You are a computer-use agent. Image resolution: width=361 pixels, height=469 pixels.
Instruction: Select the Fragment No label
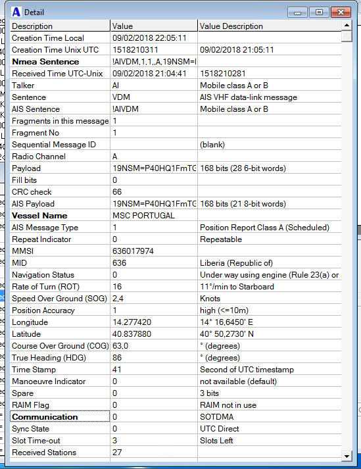click(x=36, y=132)
